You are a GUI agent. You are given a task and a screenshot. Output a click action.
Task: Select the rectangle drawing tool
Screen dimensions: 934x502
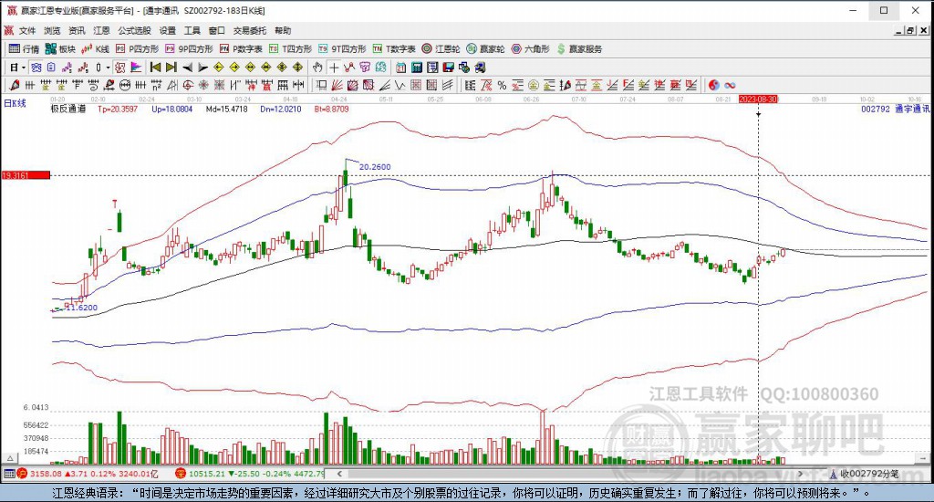(321, 85)
